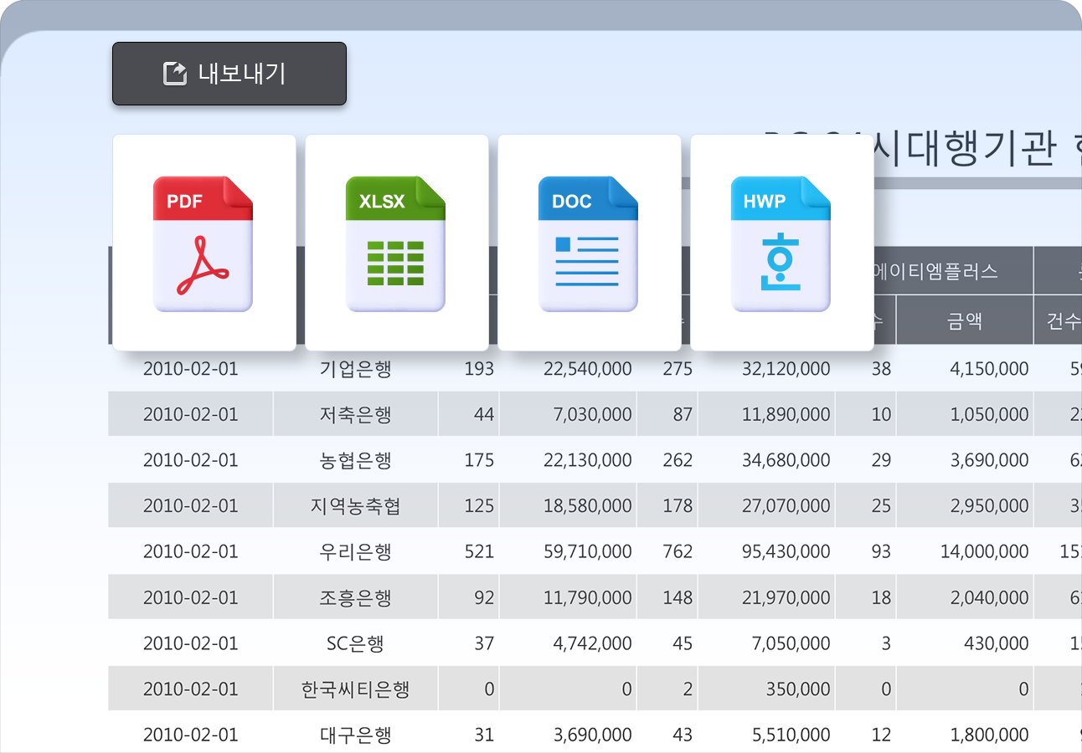Click the count 521 in 우리은행 row
This screenshot has width=1082, height=753.
(x=479, y=552)
